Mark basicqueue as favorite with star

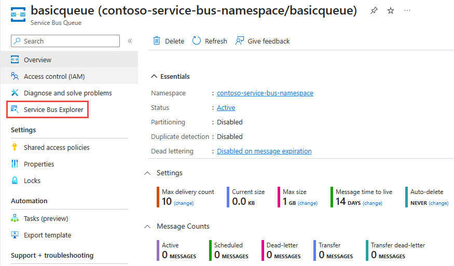coord(391,11)
